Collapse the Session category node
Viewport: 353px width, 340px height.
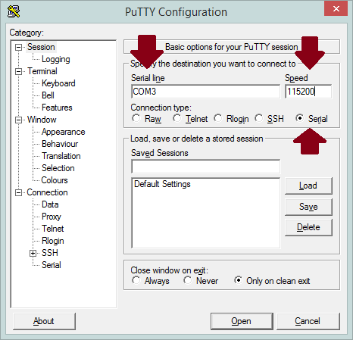pyautogui.click(x=18, y=47)
